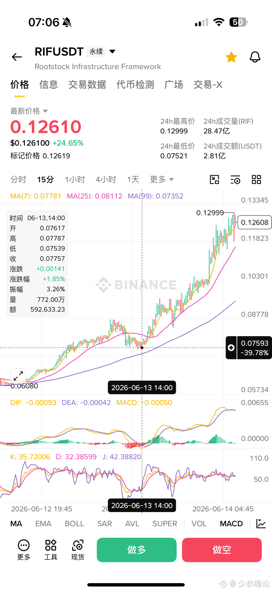Tap the DIF value in MACD panel
Image resolution: width=272 pixels, height=592 pixels.
[x=33, y=403]
